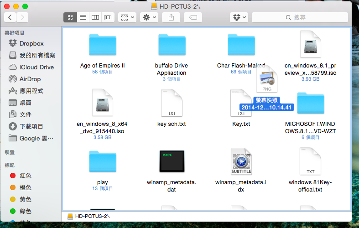Click the search field 搜尋
This screenshot has height=228, width=359.
coord(300,17)
